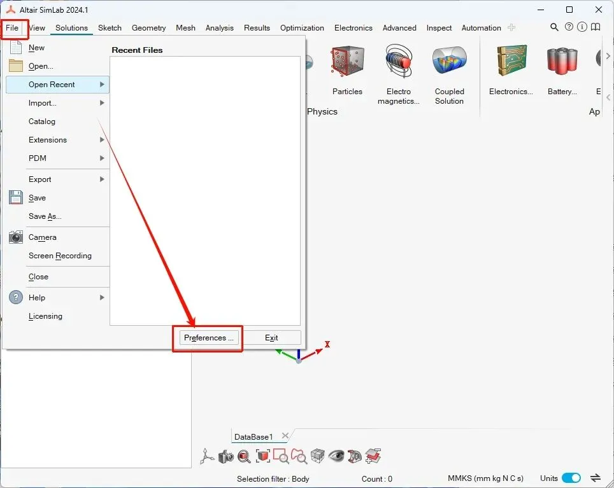
Task: Switch to the Solutions tab
Action: click(x=71, y=28)
